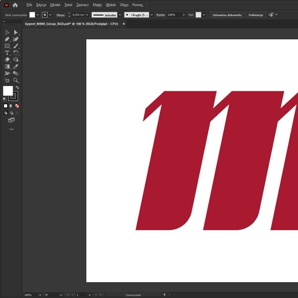298x298 pixels.
Task: Expand the Krycie opacity arrow
Action: [184, 15]
